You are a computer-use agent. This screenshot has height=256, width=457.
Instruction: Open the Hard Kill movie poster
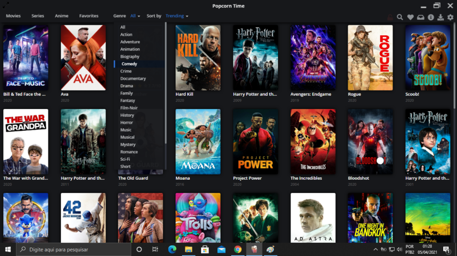pos(198,57)
